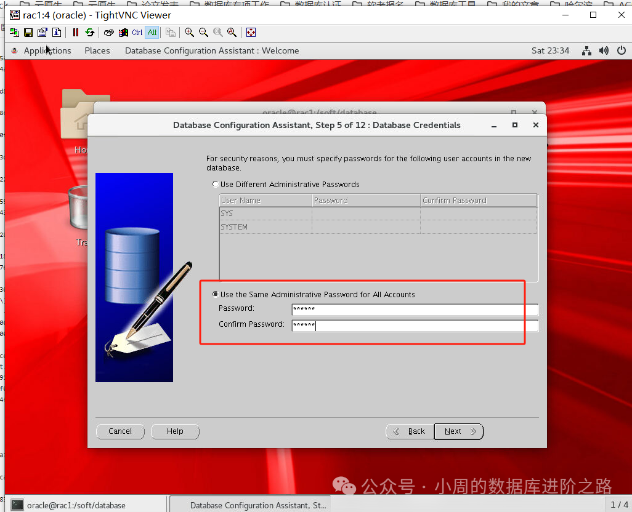This screenshot has height=512, width=632.
Task: Click the TightVNC window title icon
Action: pyautogui.click(x=15, y=15)
